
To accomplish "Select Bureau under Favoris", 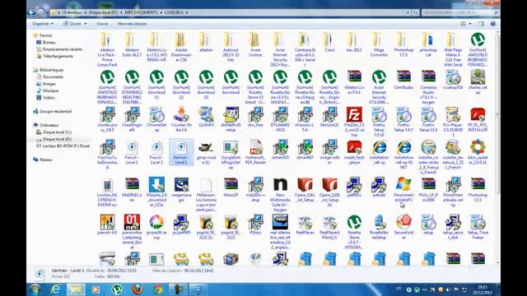I will click(x=49, y=42).
